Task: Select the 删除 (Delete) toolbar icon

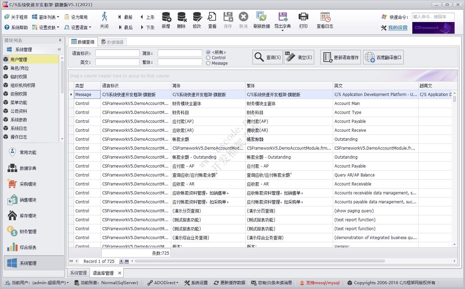Action: [x=182, y=21]
